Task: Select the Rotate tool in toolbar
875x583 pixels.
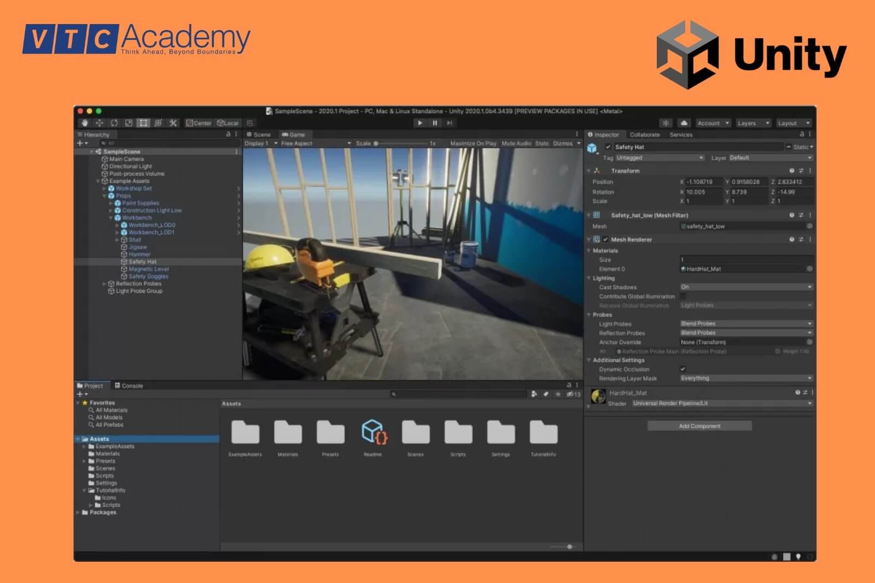Action: 114,123
